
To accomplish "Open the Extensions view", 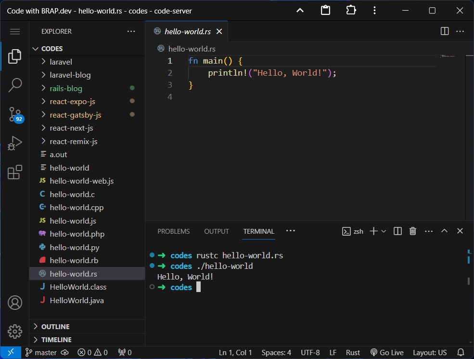I will (x=14, y=172).
